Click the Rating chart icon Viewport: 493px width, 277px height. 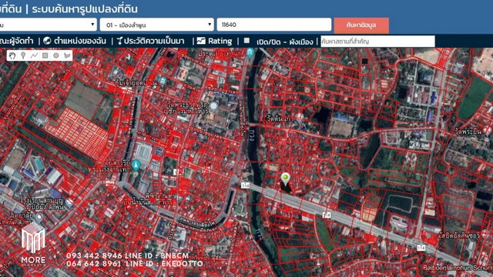[201, 41]
